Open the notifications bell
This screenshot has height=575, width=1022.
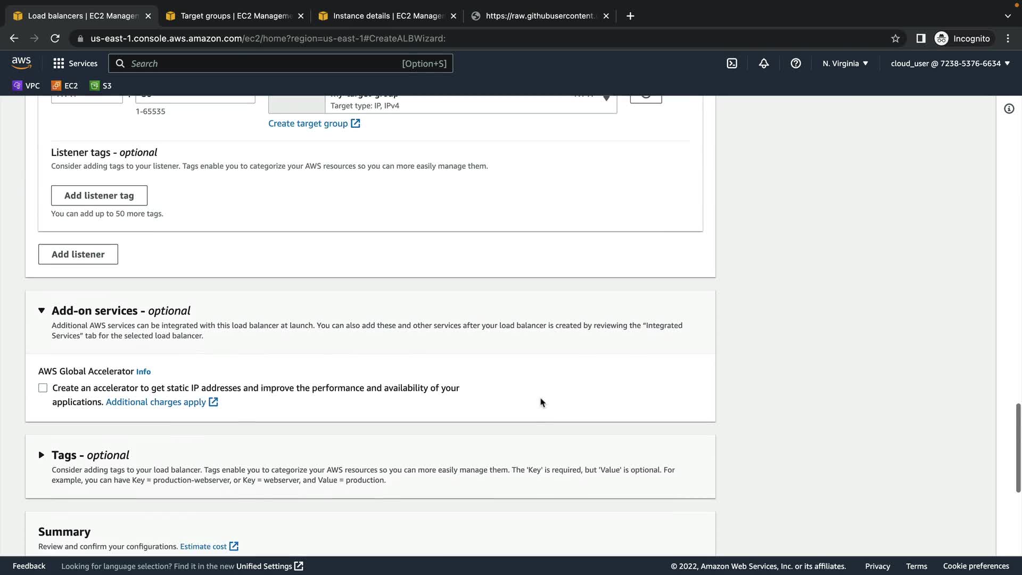click(x=764, y=63)
